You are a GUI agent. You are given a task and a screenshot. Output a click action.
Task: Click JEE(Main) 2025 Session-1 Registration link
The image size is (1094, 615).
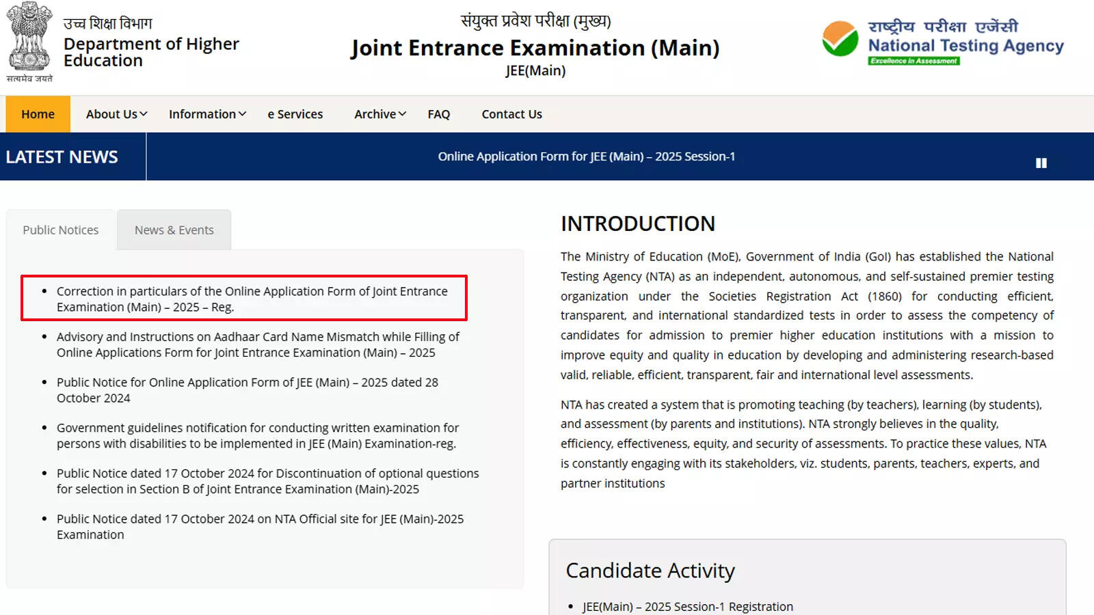[686, 606]
